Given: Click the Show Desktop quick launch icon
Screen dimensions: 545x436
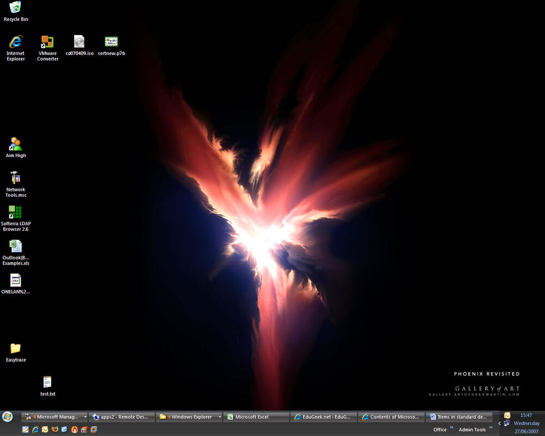Looking at the screenshot, I should pos(26,429).
